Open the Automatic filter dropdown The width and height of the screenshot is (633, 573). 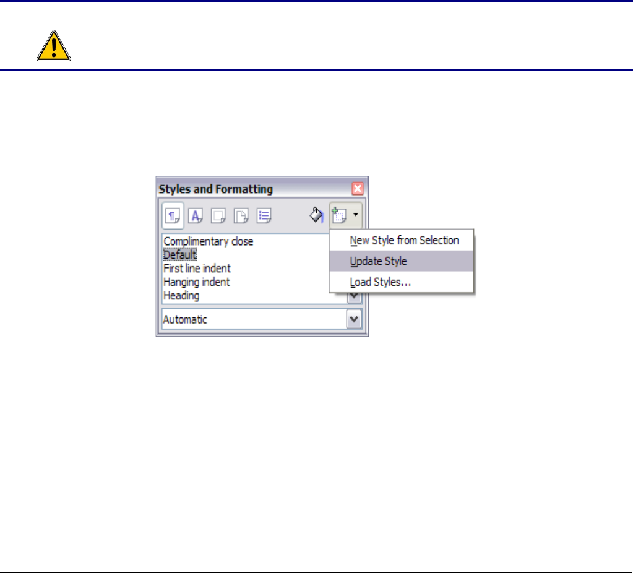pyautogui.click(x=354, y=319)
